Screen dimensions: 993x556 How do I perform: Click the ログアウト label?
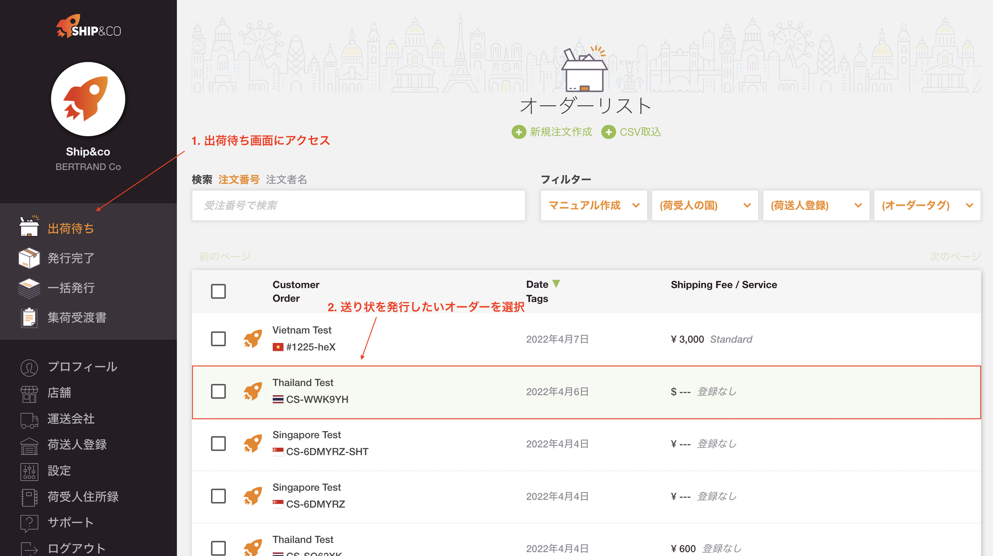[76, 548]
